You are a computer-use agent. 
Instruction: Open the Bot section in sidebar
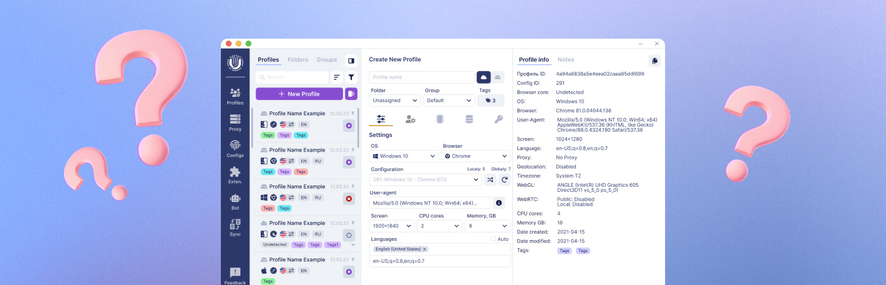pos(235,201)
